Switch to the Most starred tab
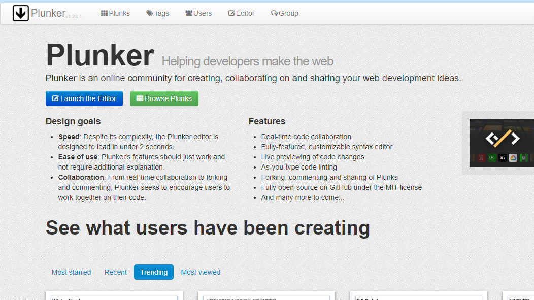This screenshot has height=300, width=534. [x=71, y=272]
